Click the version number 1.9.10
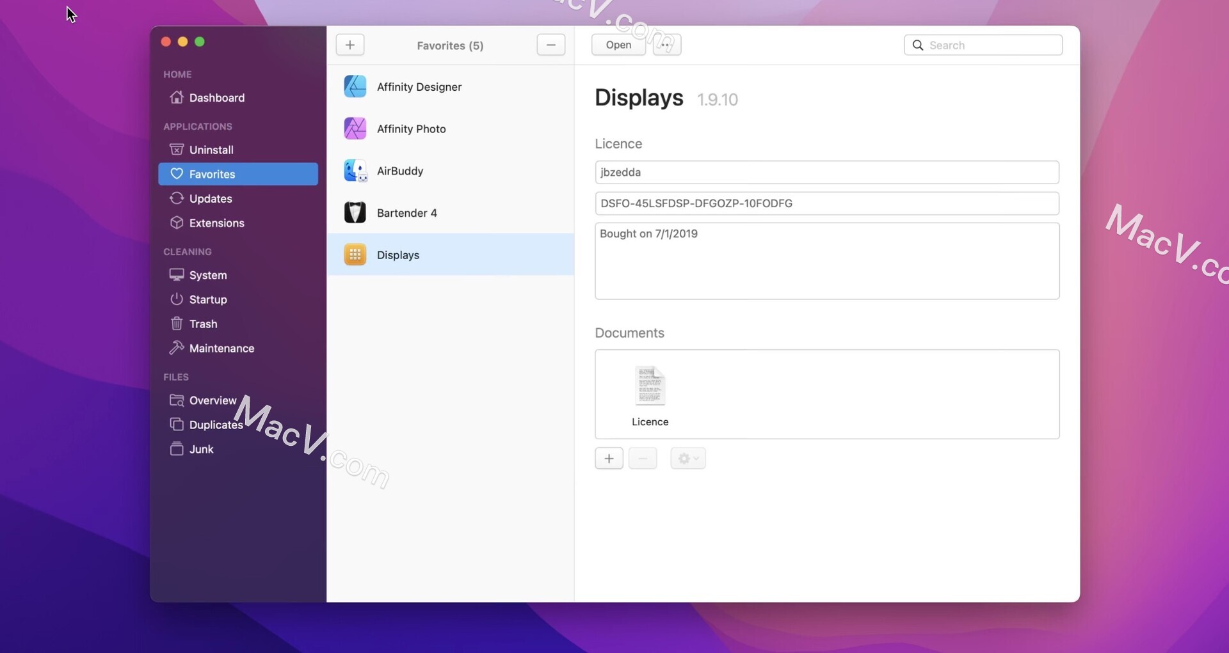This screenshot has width=1229, height=653. pos(718,100)
